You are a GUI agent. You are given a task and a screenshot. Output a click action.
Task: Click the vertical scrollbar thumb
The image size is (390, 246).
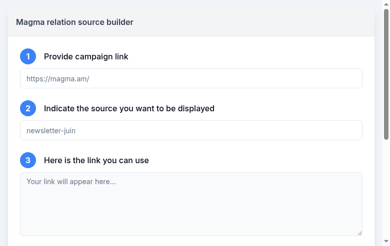click(x=386, y=74)
